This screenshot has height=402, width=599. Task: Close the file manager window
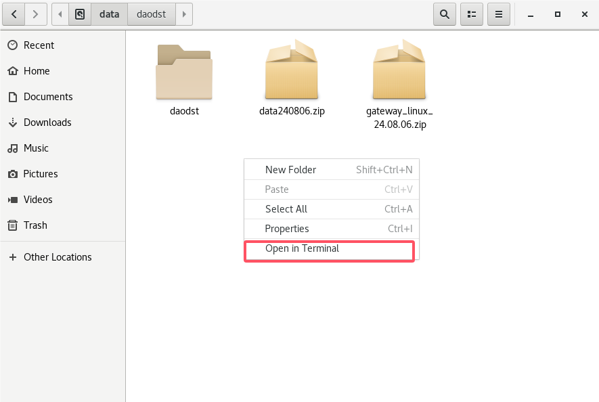[x=585, y=14]
